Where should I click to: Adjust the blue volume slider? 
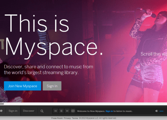(x=161, y=111)
